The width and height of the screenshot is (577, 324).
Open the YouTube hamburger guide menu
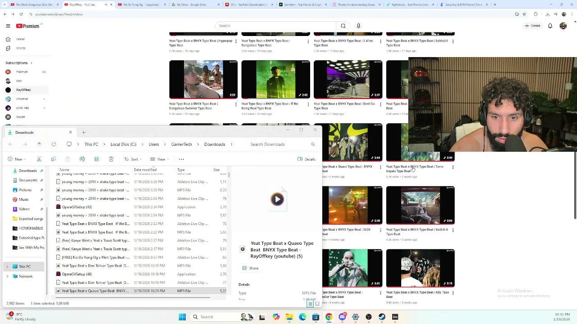(8, 26)
